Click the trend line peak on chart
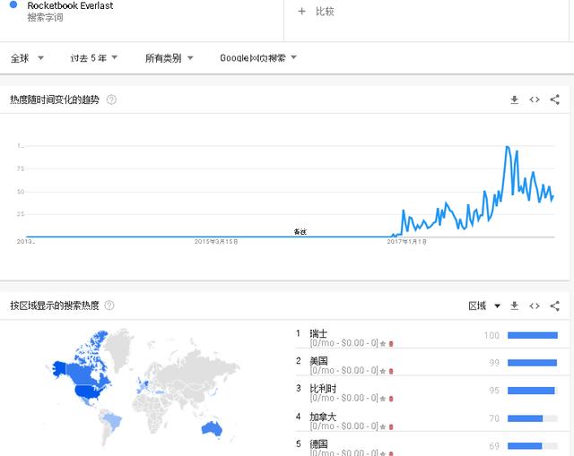The image size is (574, 456). (507, 147)
